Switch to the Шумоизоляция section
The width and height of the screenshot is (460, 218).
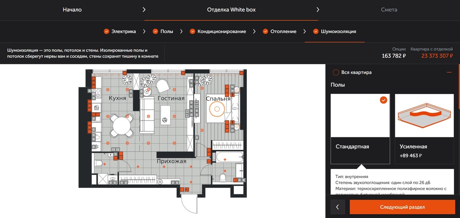[335, 31]
